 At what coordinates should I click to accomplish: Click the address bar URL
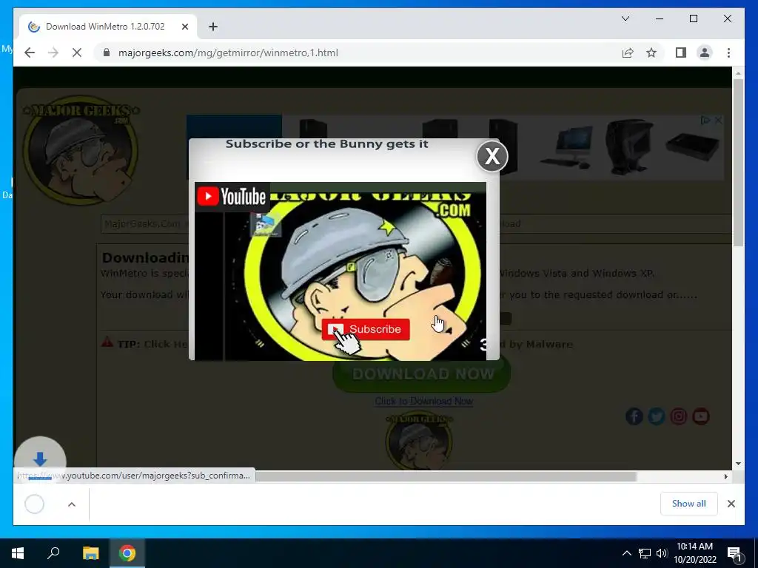coord(228,53)
